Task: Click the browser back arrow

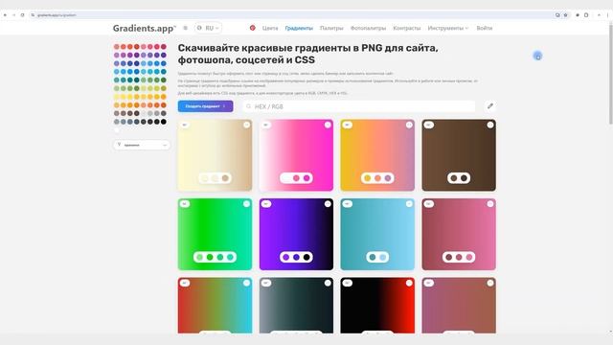Action: 5,15
